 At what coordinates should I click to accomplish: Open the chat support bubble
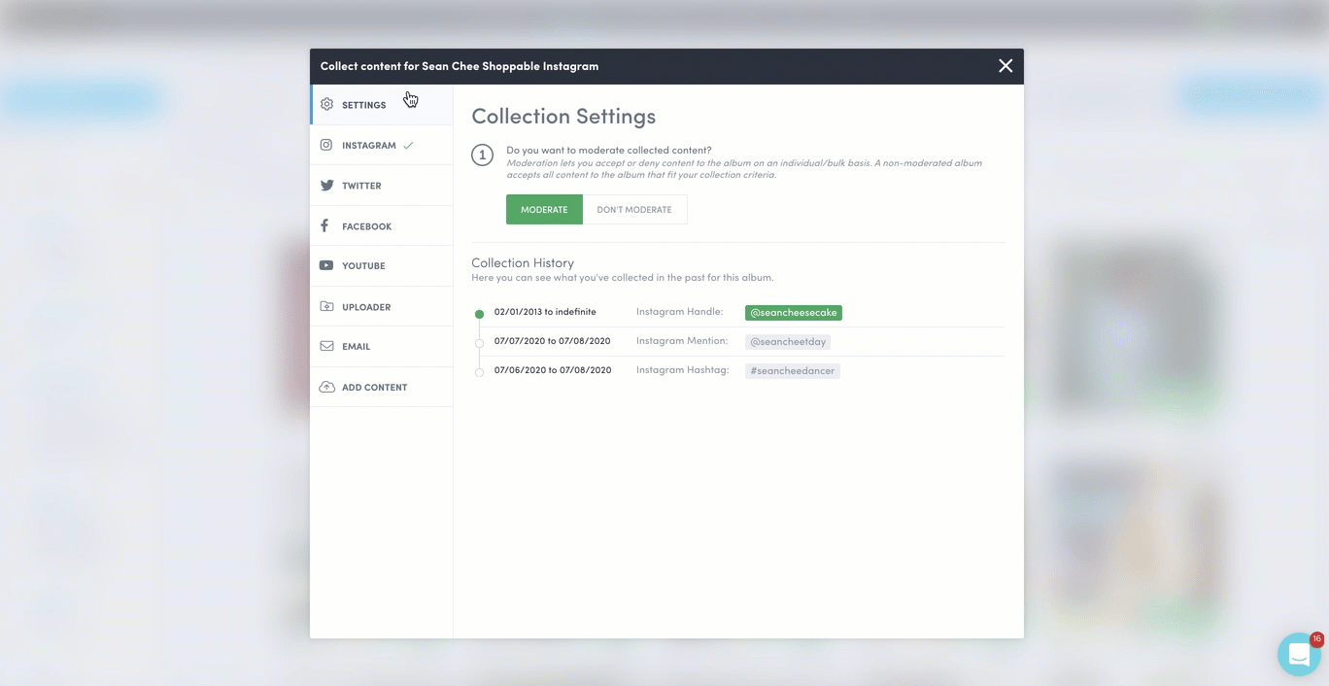coord(1299,655)
